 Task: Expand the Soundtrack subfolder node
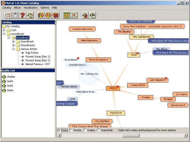click(x=13, y=41)
